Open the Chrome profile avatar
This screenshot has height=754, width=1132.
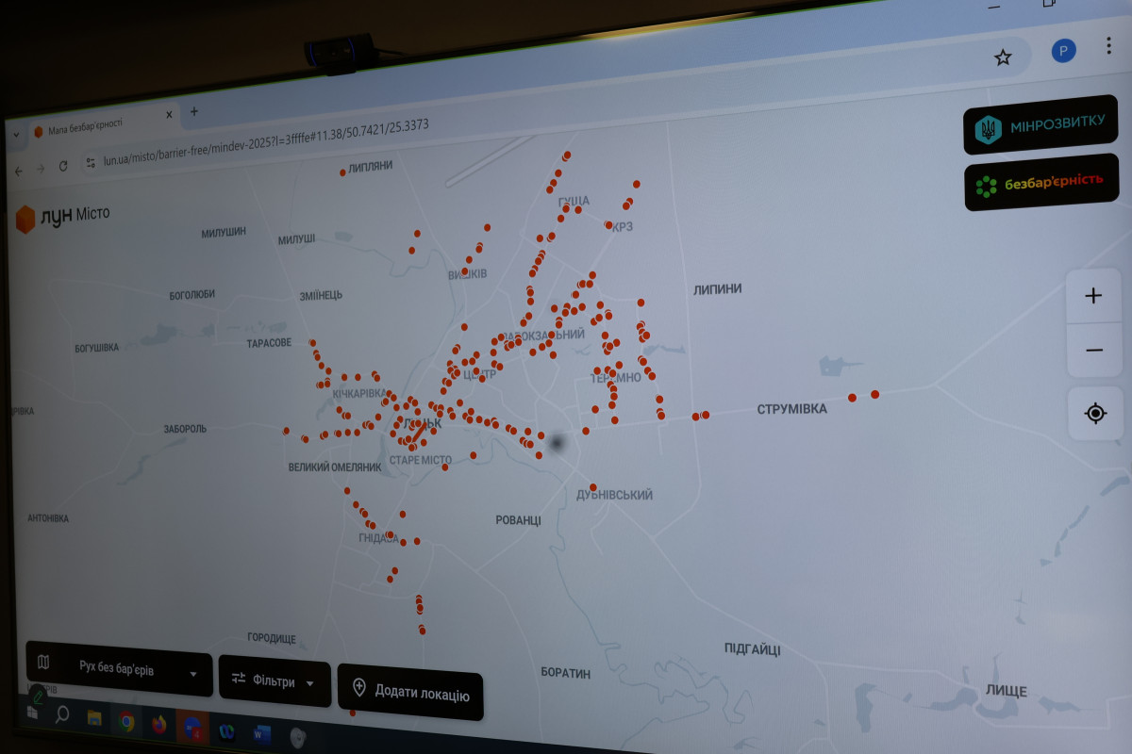pyautogui.click(x=1063, y=51)
